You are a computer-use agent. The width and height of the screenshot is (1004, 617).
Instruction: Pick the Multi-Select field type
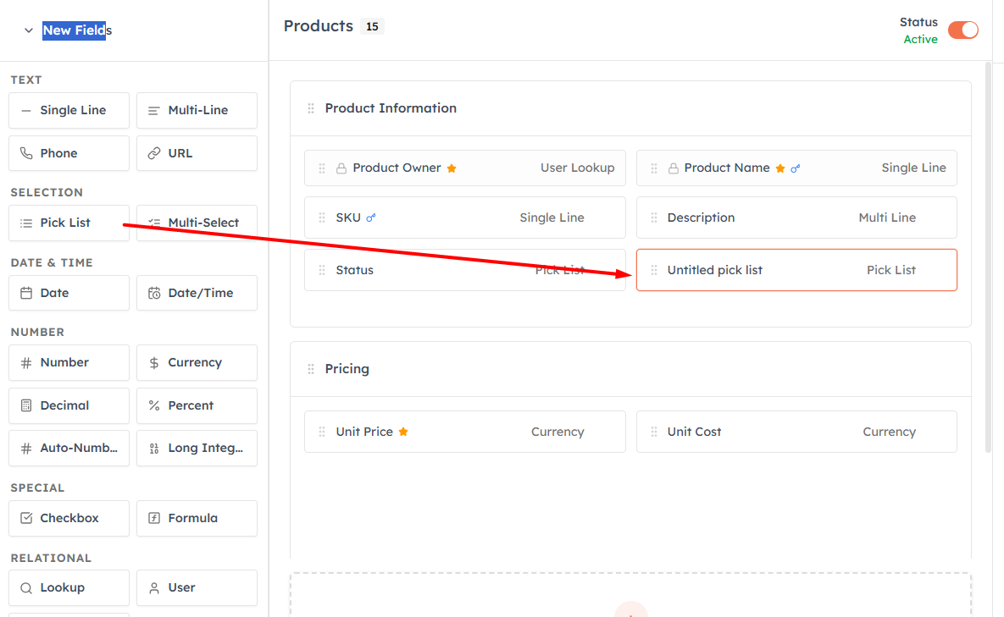click(197, 223)
